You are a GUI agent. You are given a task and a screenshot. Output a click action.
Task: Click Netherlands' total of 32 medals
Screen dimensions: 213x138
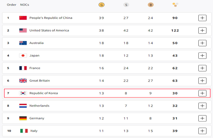(175, 106)
